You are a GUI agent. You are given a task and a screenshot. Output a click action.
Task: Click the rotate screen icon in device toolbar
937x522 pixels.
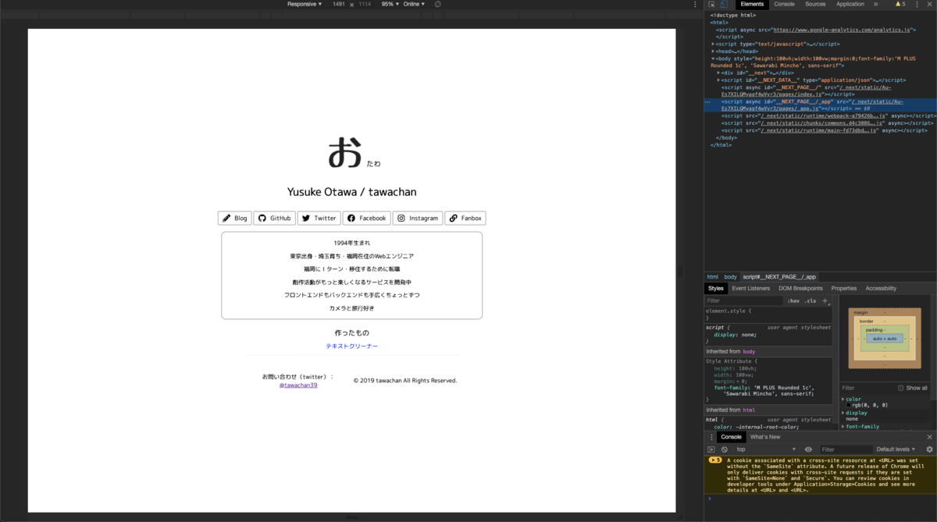pos(438,4)
